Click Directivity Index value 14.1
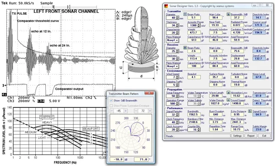 pyautogui.click(x=259, y=18)
